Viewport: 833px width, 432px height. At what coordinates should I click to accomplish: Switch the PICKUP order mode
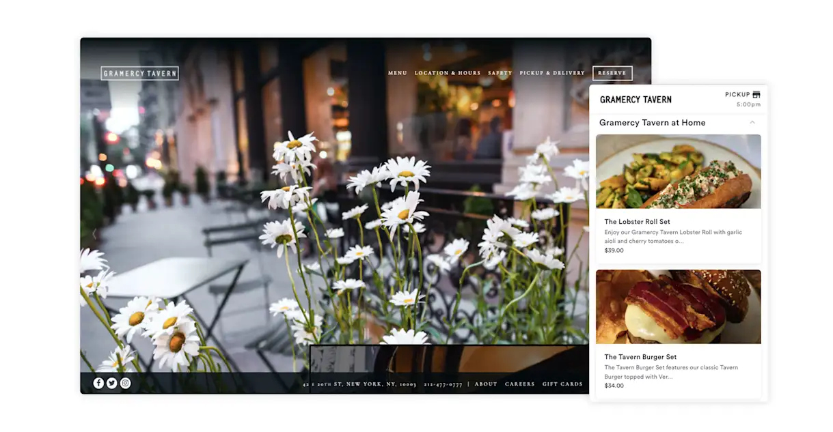coord(739,94)
